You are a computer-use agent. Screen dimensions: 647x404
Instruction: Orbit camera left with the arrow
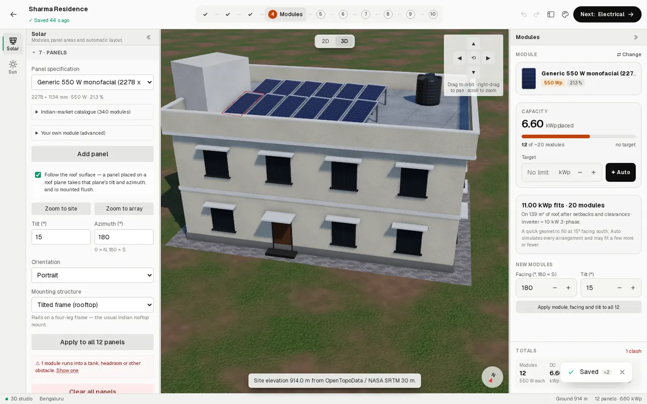pyautogui.click(x=459, y=58)
